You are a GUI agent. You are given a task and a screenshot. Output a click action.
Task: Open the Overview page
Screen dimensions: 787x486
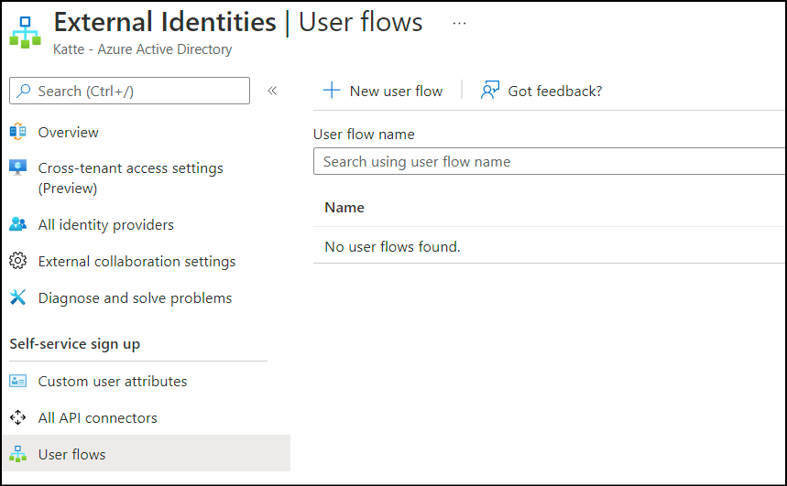(69, 133)
